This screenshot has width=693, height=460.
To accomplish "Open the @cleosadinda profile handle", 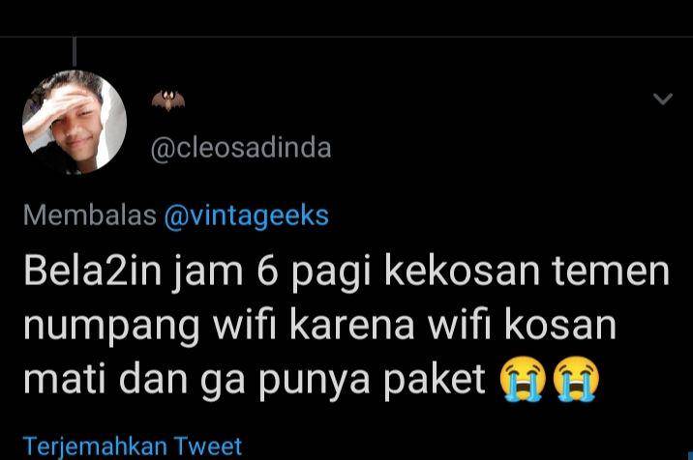I will pyautogui.click(x=241, y=148).
